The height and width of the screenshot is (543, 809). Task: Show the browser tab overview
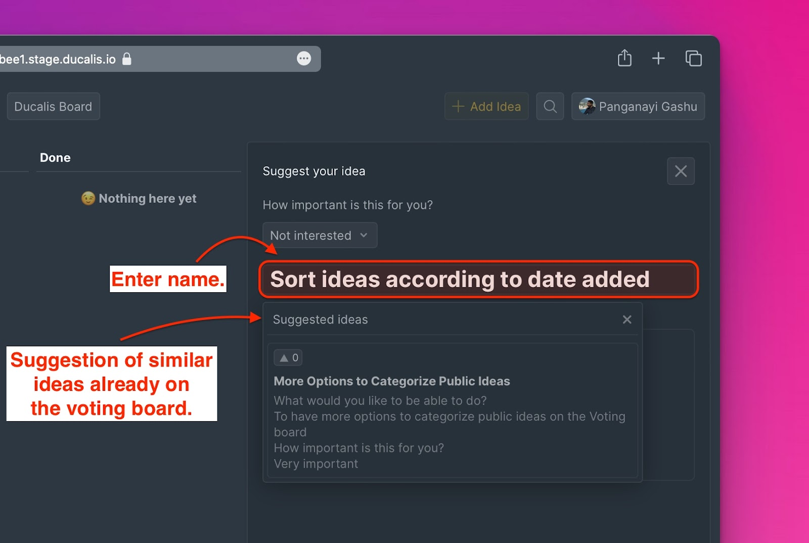tap(693, 58)
